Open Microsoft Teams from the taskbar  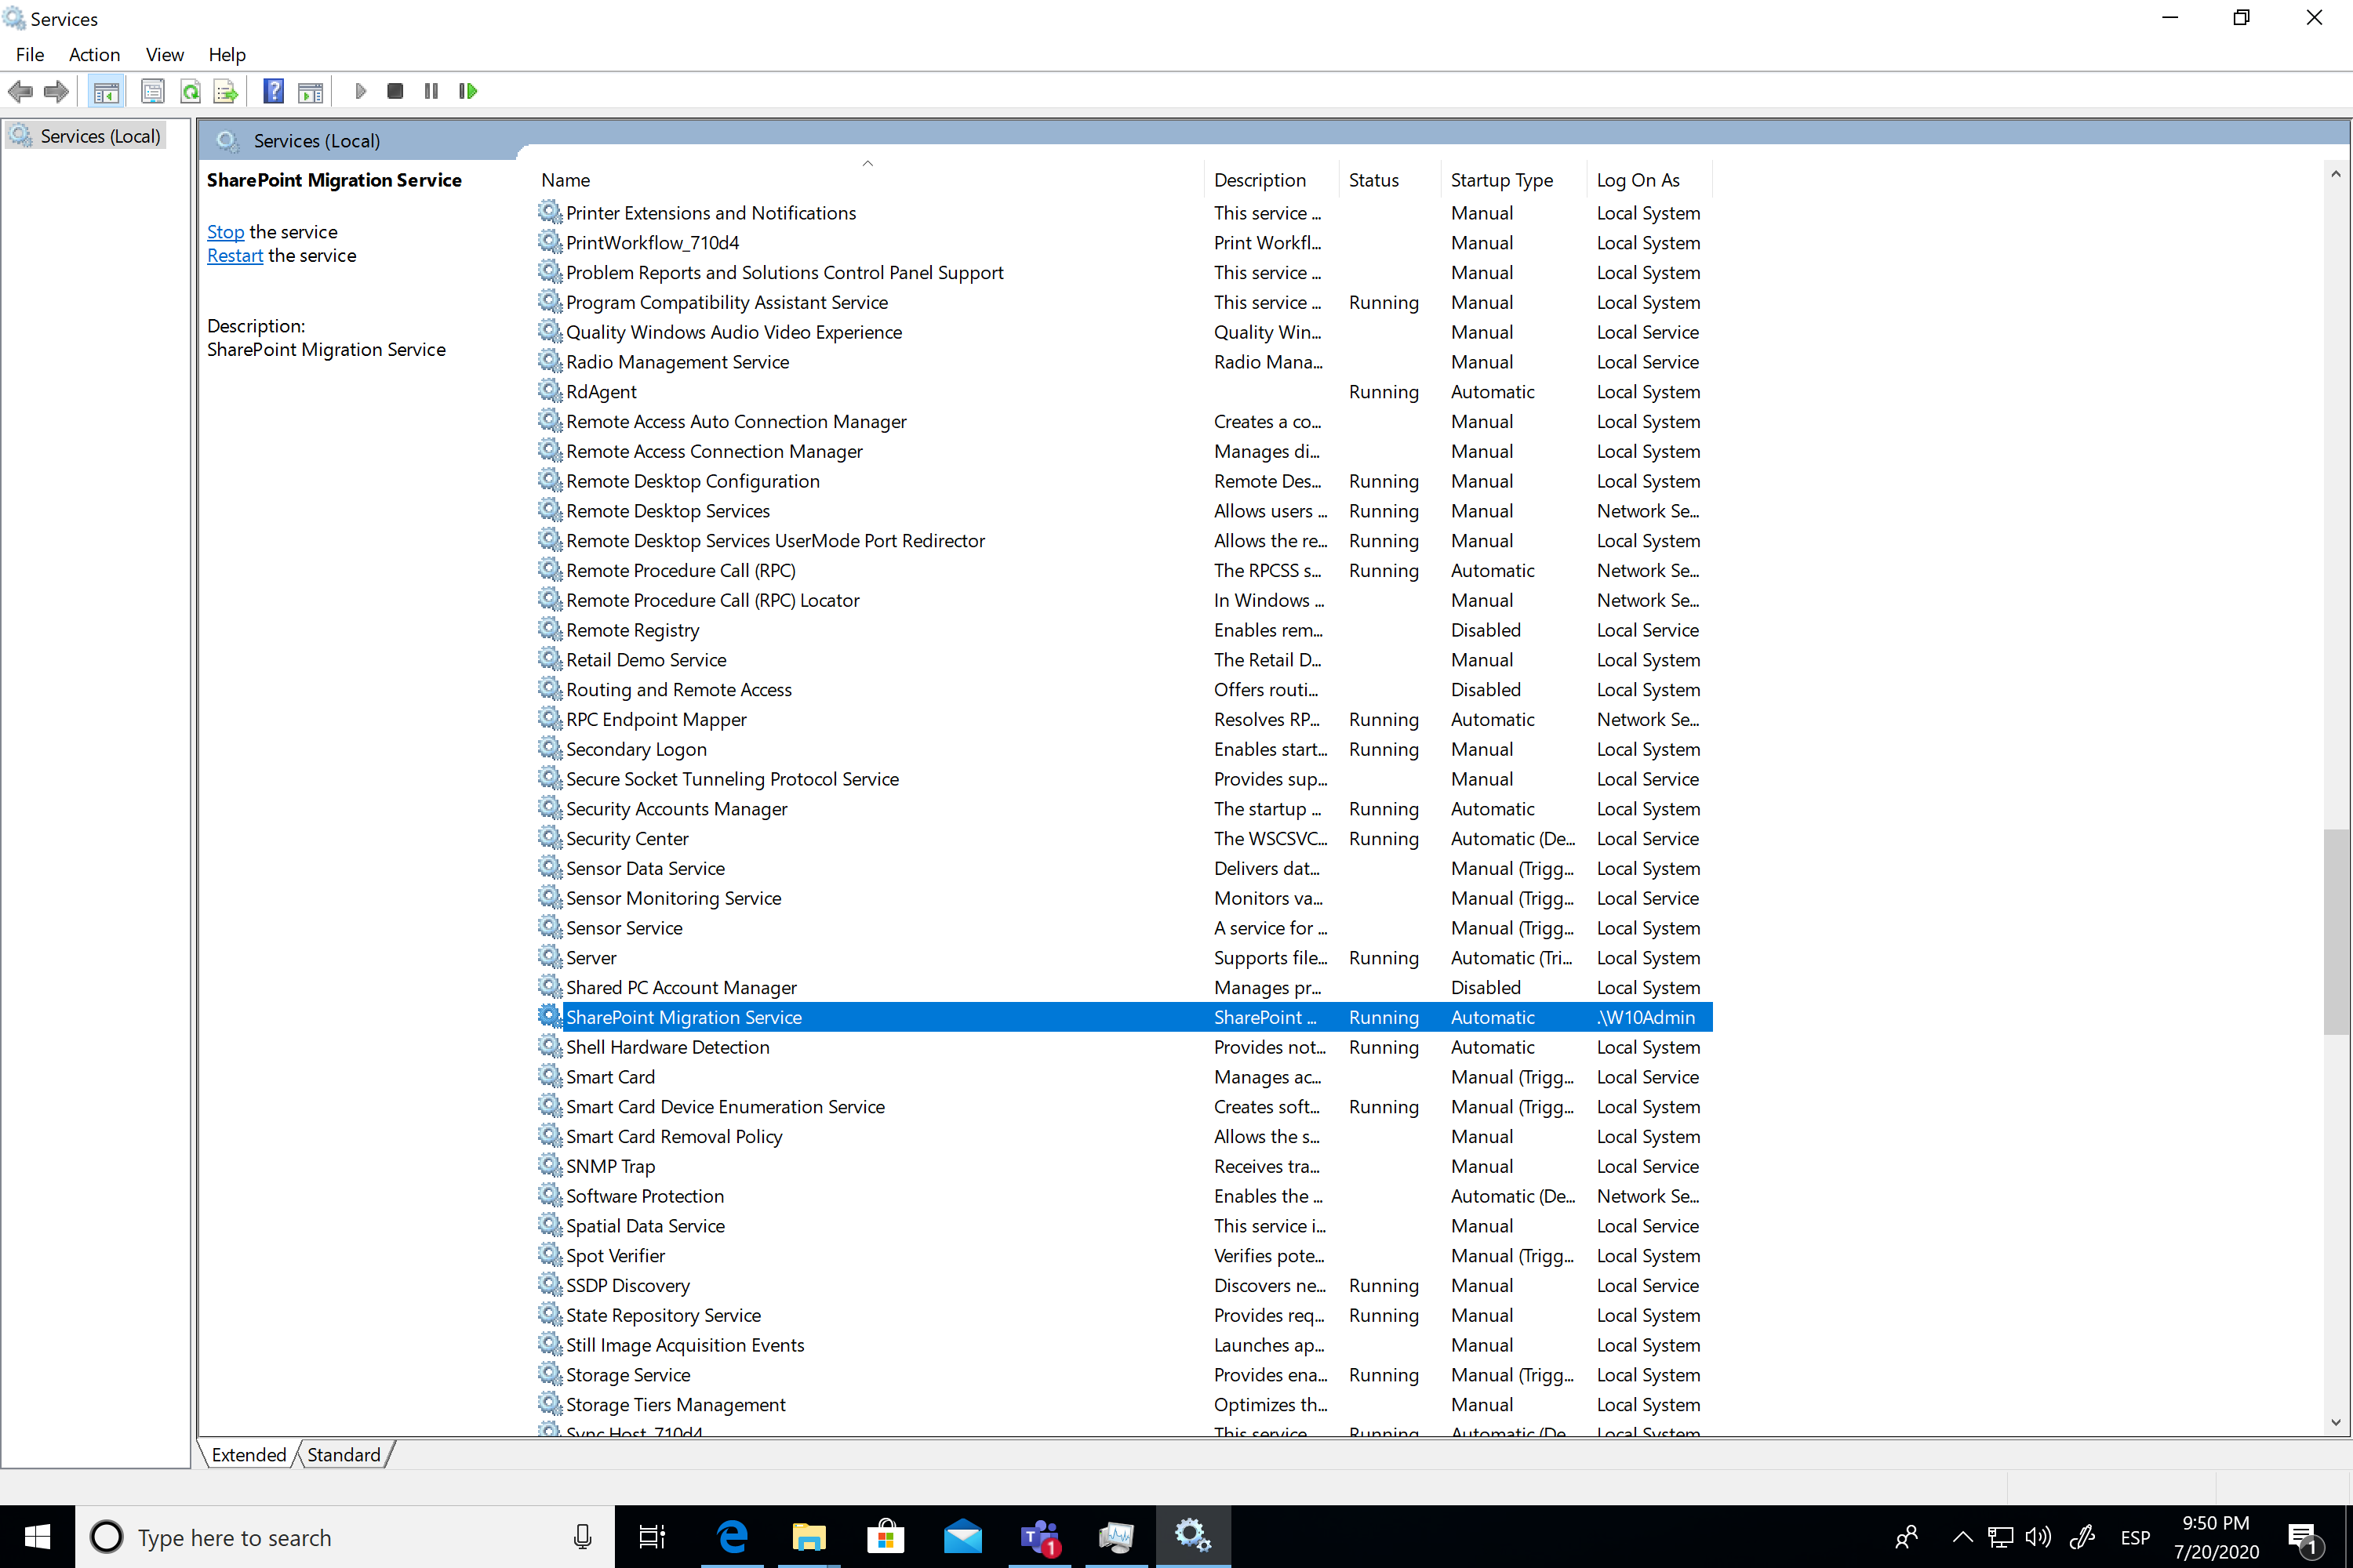point(1039,1537)
